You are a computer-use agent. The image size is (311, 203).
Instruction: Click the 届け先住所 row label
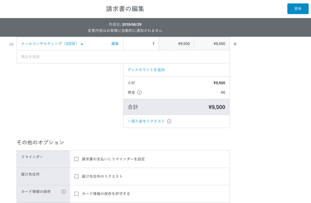pos(30,174)
